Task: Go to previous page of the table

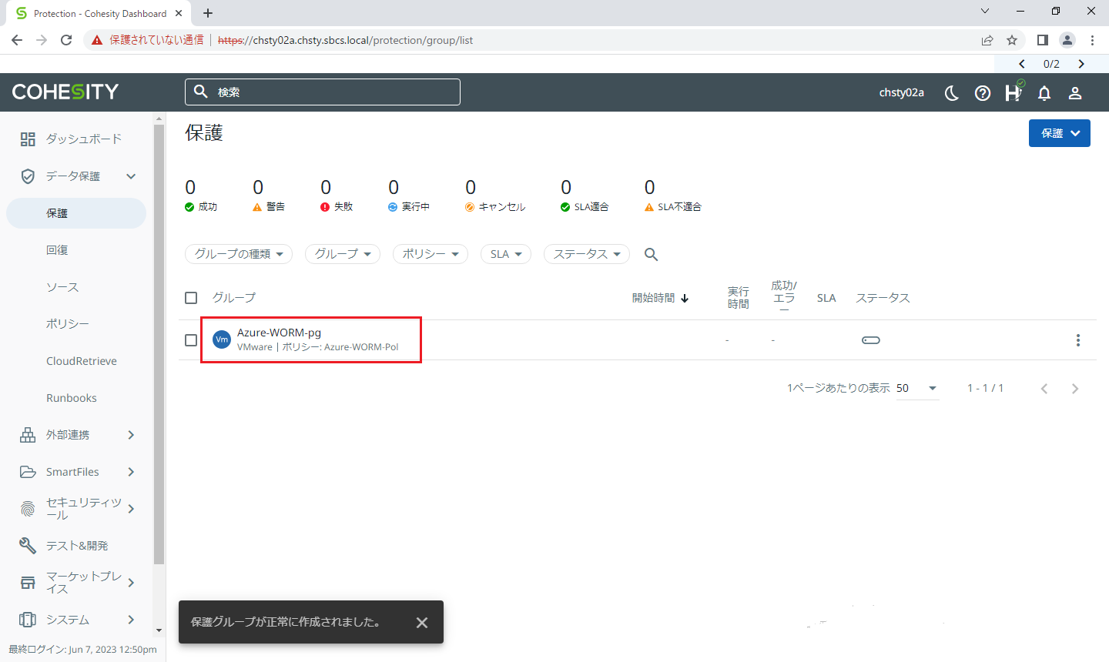Action: pos(1044,389)
